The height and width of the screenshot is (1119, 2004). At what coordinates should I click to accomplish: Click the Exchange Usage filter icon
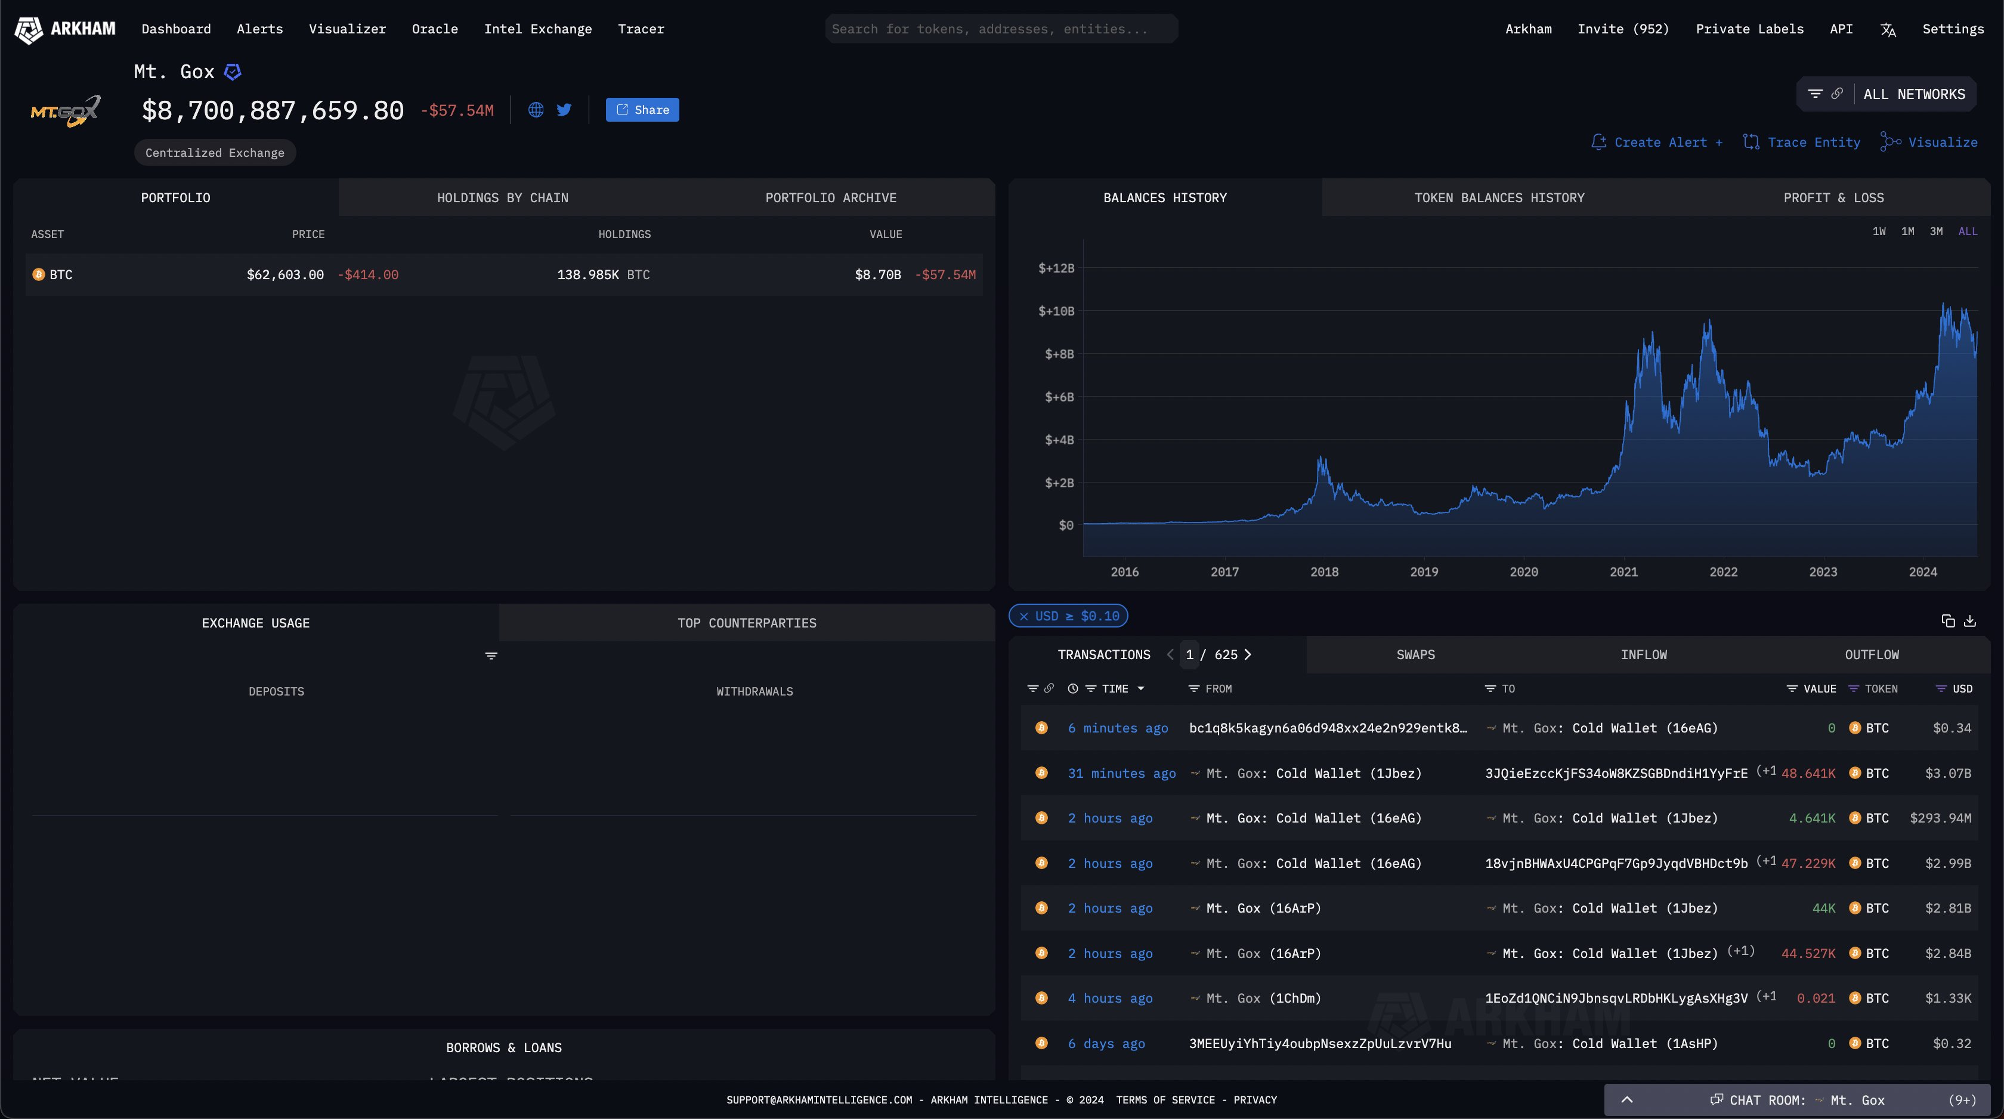(491, 656)
